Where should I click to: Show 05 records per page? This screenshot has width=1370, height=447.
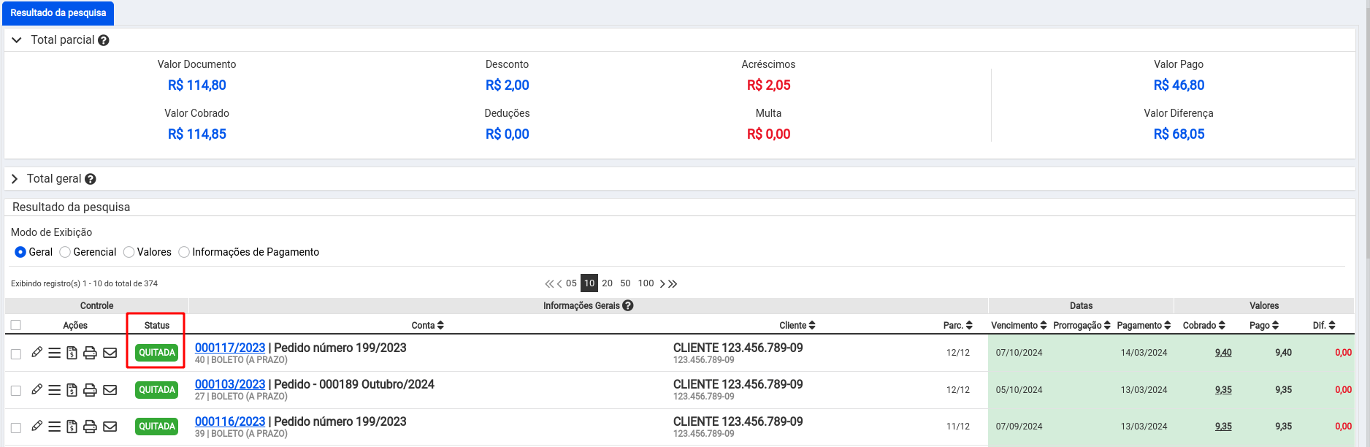coord(571,283)
